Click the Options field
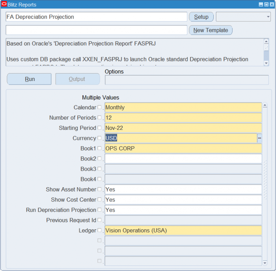Screen dimensions: 276x271 pyautogui.click(x=187, y=80)
